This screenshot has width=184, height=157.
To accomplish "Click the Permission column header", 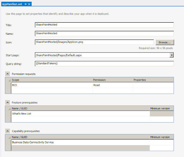I will pos(112,80).
